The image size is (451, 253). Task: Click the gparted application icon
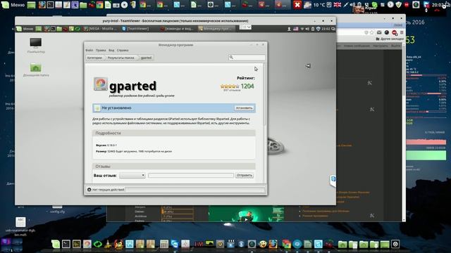point(101,84)
